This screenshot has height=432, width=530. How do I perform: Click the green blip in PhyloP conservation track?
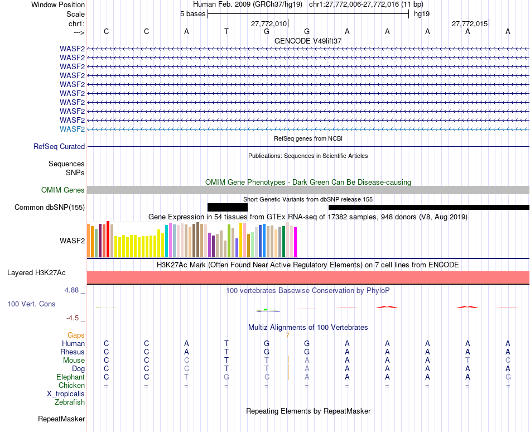pos(266,309)
